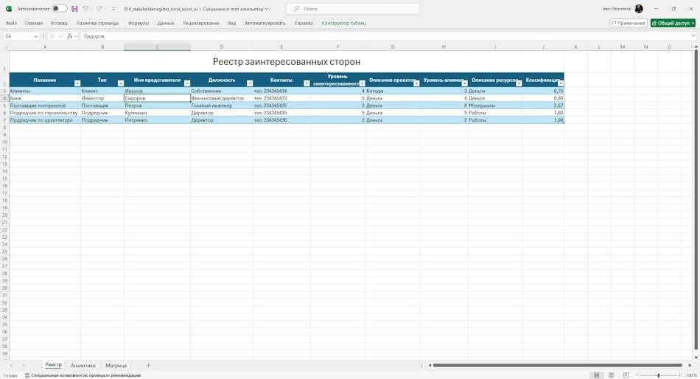
Task: Click the Общий доступ share button
Action: tap(673, 23)
